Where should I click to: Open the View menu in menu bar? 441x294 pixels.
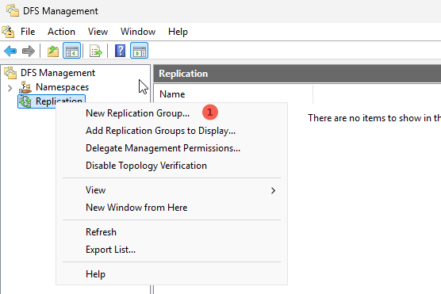[x=98, y=32]
